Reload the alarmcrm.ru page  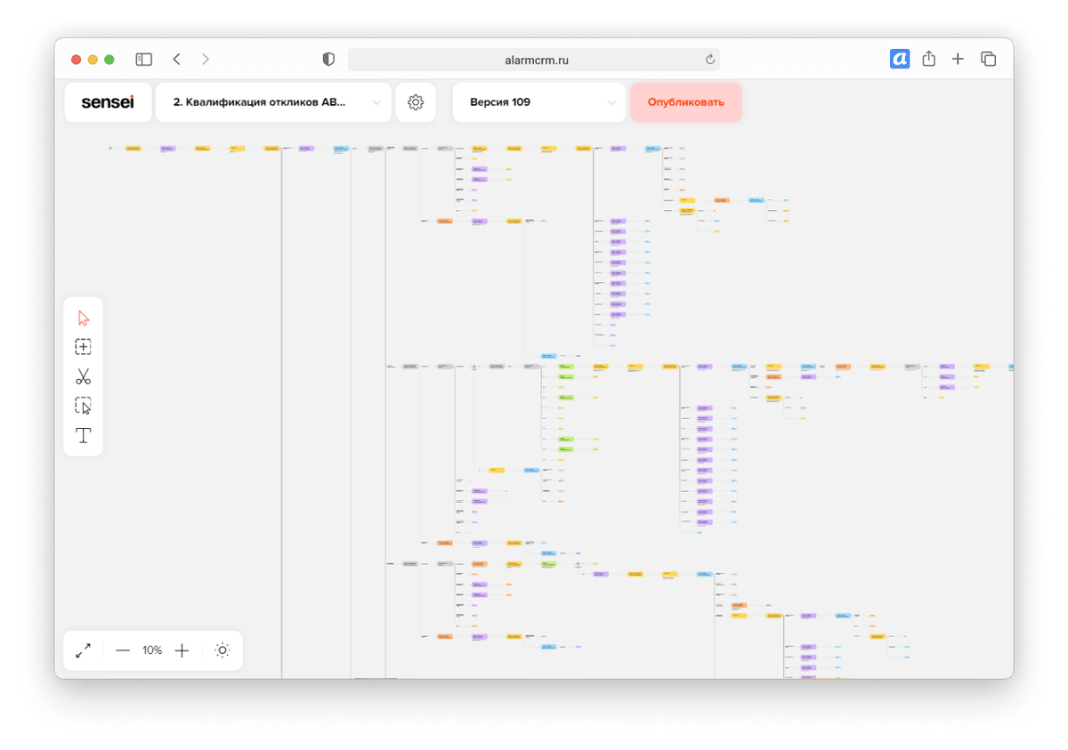709,60
